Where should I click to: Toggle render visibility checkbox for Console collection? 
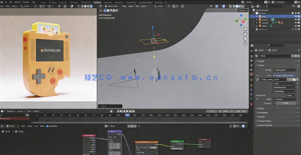point(298,13)
